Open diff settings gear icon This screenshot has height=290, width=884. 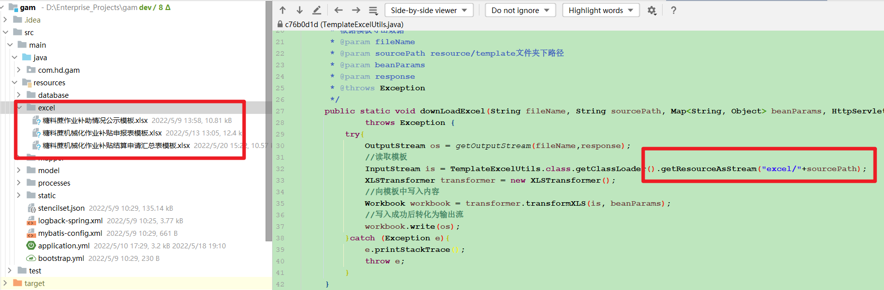point(652,10)
